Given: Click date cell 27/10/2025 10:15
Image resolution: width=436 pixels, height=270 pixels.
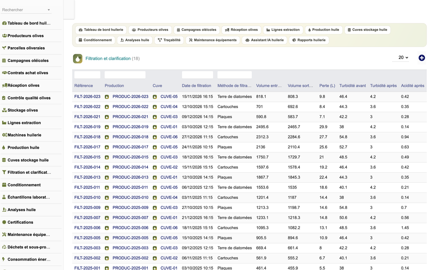Looking at the screenshot, I should (197, 208).
